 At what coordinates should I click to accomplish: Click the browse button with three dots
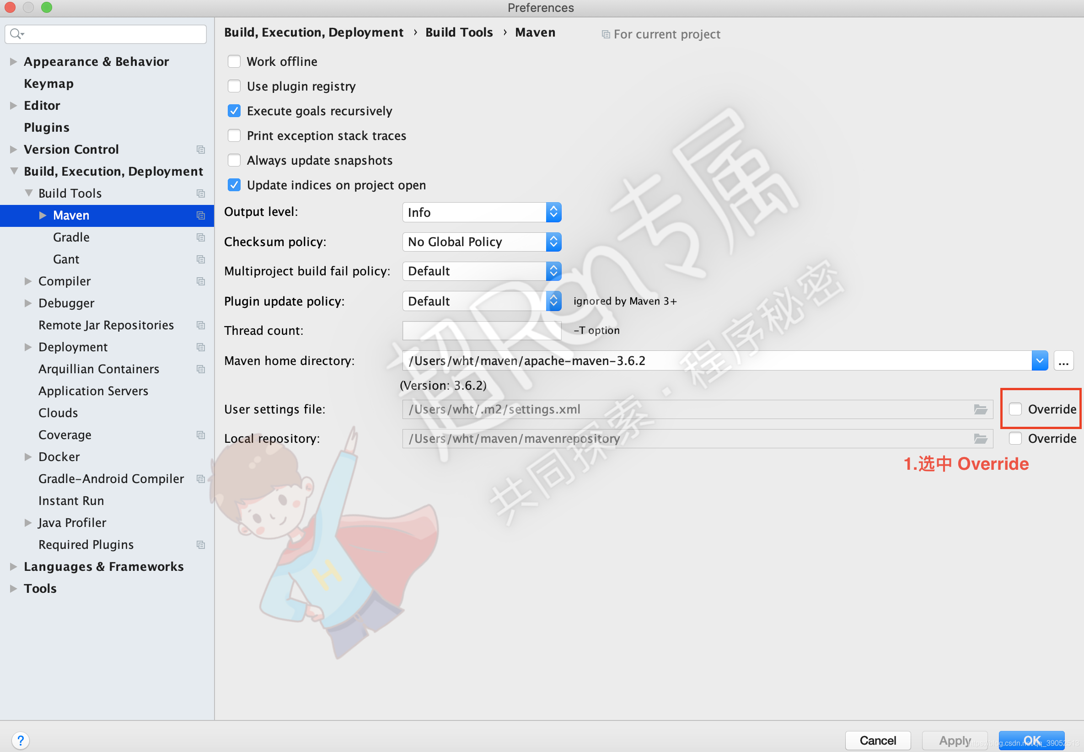[x=1063, y=361]
